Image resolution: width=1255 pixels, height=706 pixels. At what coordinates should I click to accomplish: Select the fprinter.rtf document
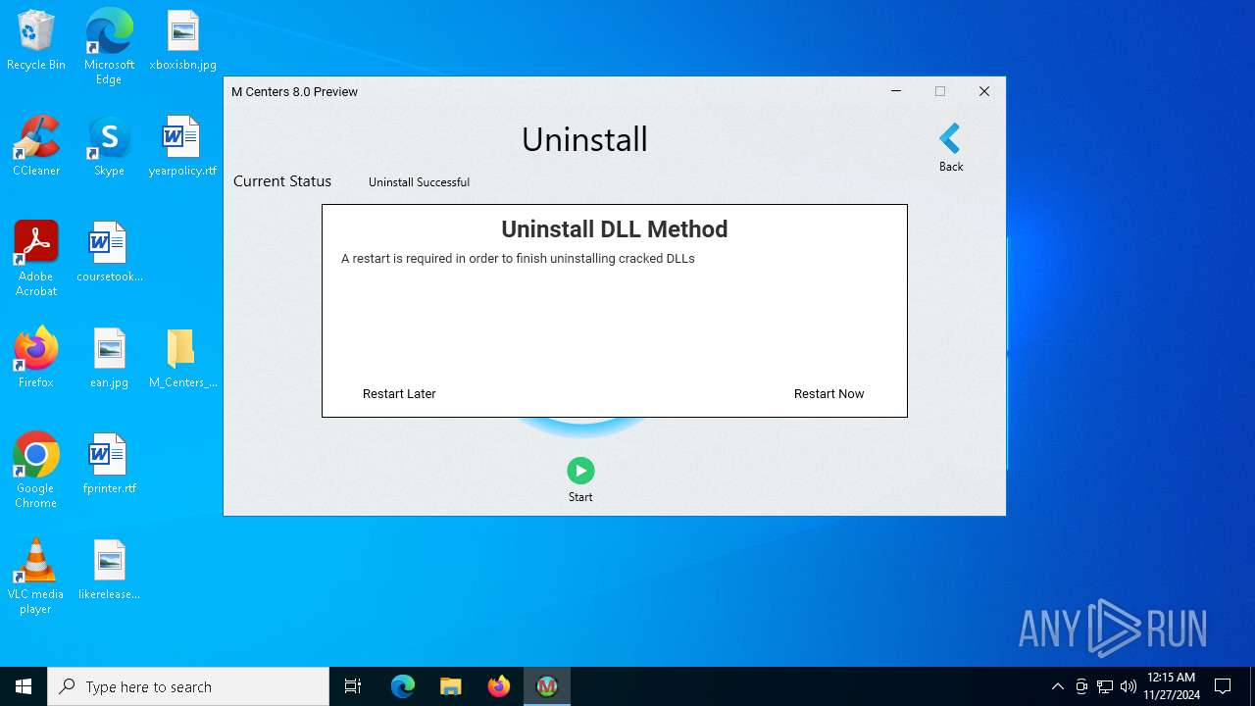109,464
